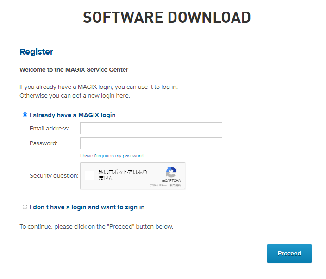Click "Welcome to the MAGIX Service Center" text
This screenshot has height=279, width=326.
click(x=74, y=69)
